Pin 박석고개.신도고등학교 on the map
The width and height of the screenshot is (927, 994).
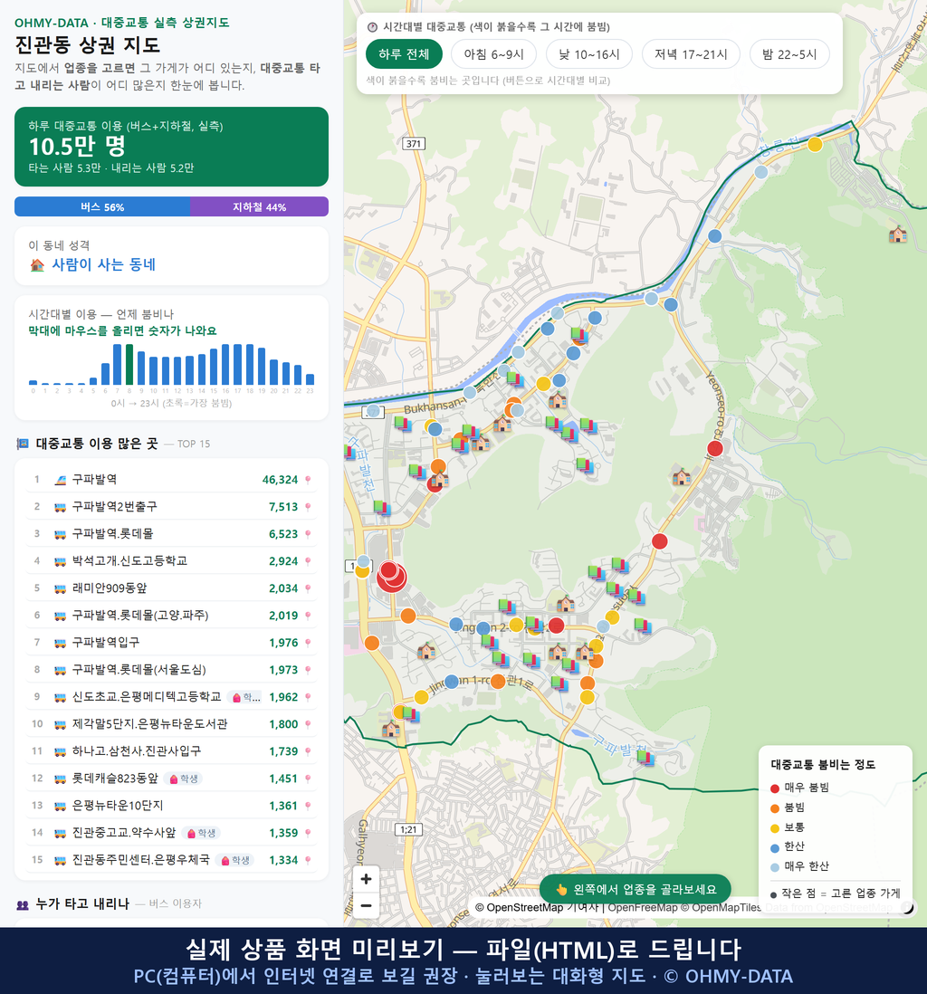click(x=308, y=561)
